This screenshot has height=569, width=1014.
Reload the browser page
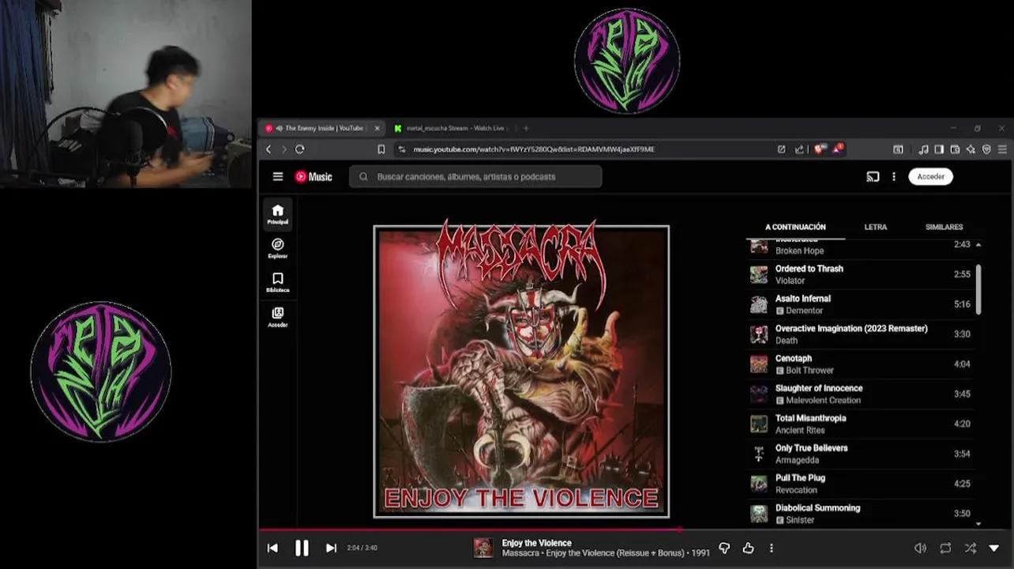coord(300,149)
